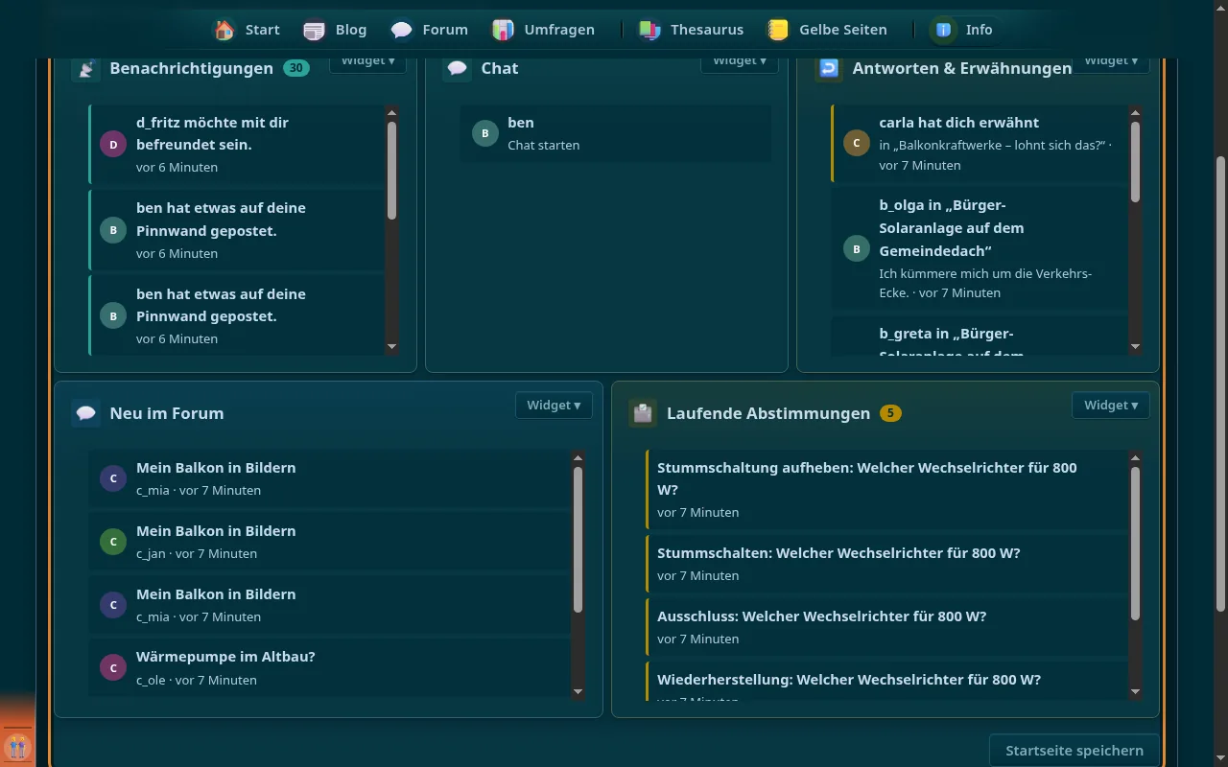Screen dimensions: 1228x767
Task: Click the Laufende Abstimmungen ballot icon
Action: [643, 413]
